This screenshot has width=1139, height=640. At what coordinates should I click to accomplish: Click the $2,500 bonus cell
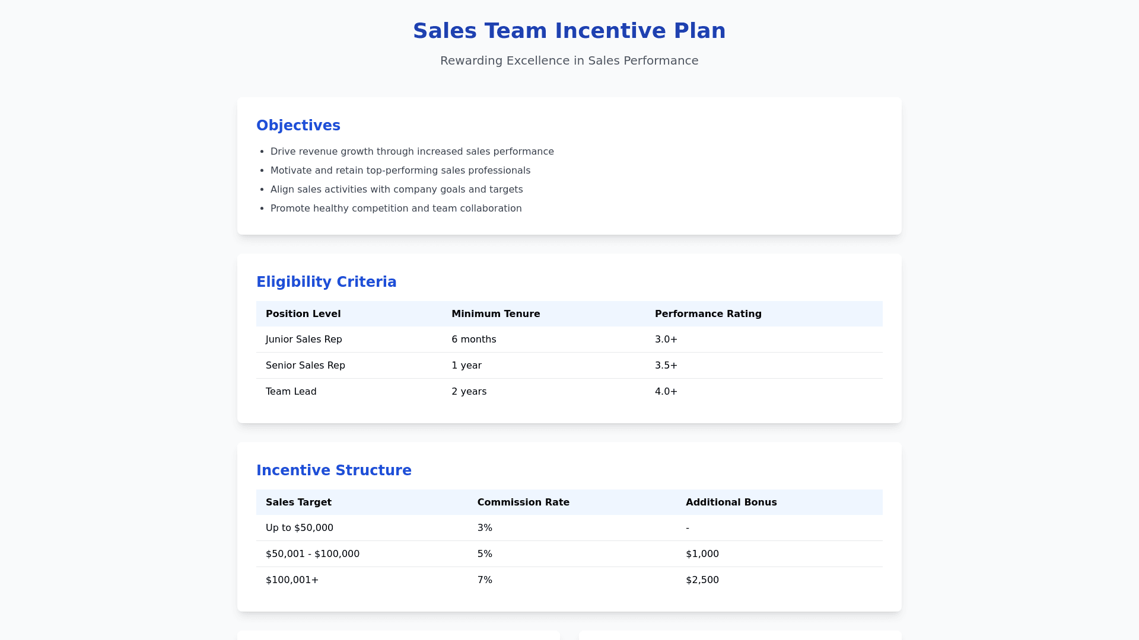[x=702, y=580]
